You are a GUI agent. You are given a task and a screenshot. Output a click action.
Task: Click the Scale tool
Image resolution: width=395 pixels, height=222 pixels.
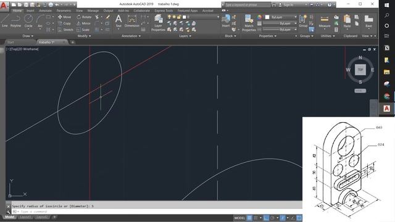tap(83, 30)
